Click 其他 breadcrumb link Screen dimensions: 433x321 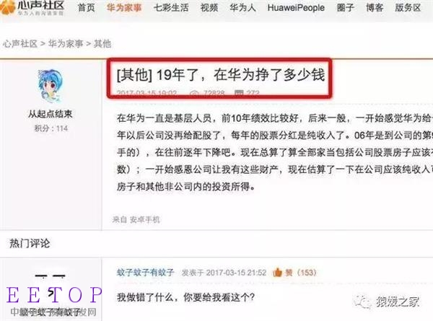[x=102, y=43]
